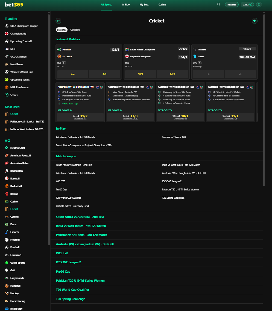Open the search magnifier icon
The height and width of the screenshot is (311, 272).
219,4
